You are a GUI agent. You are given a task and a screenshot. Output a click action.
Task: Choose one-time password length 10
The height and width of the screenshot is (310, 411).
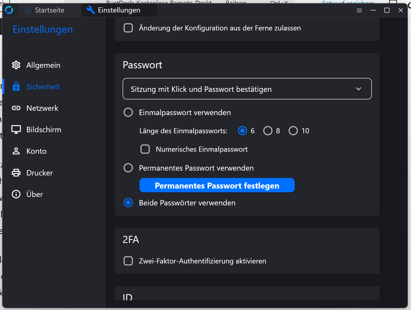coord(293,131)
